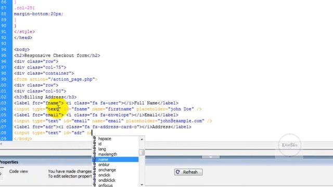Click the '.col-25{' CSS selector

24,8
